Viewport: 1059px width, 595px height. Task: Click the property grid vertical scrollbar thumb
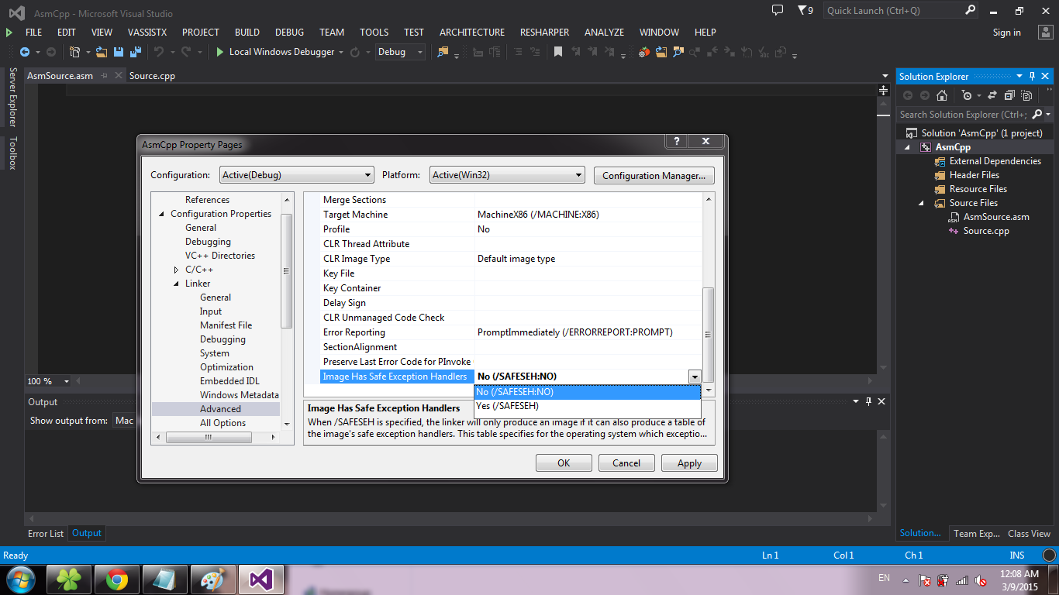coord(708,334)
